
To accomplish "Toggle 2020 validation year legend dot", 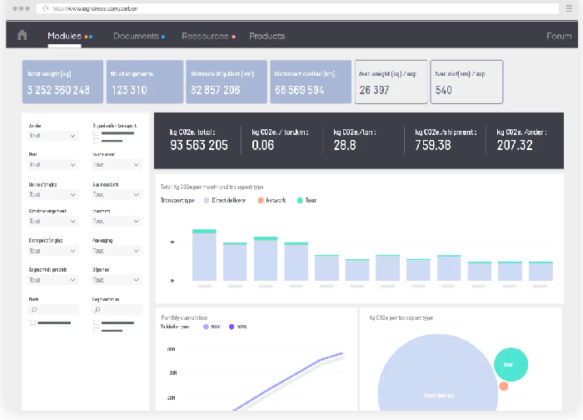I will pos(232,327).
